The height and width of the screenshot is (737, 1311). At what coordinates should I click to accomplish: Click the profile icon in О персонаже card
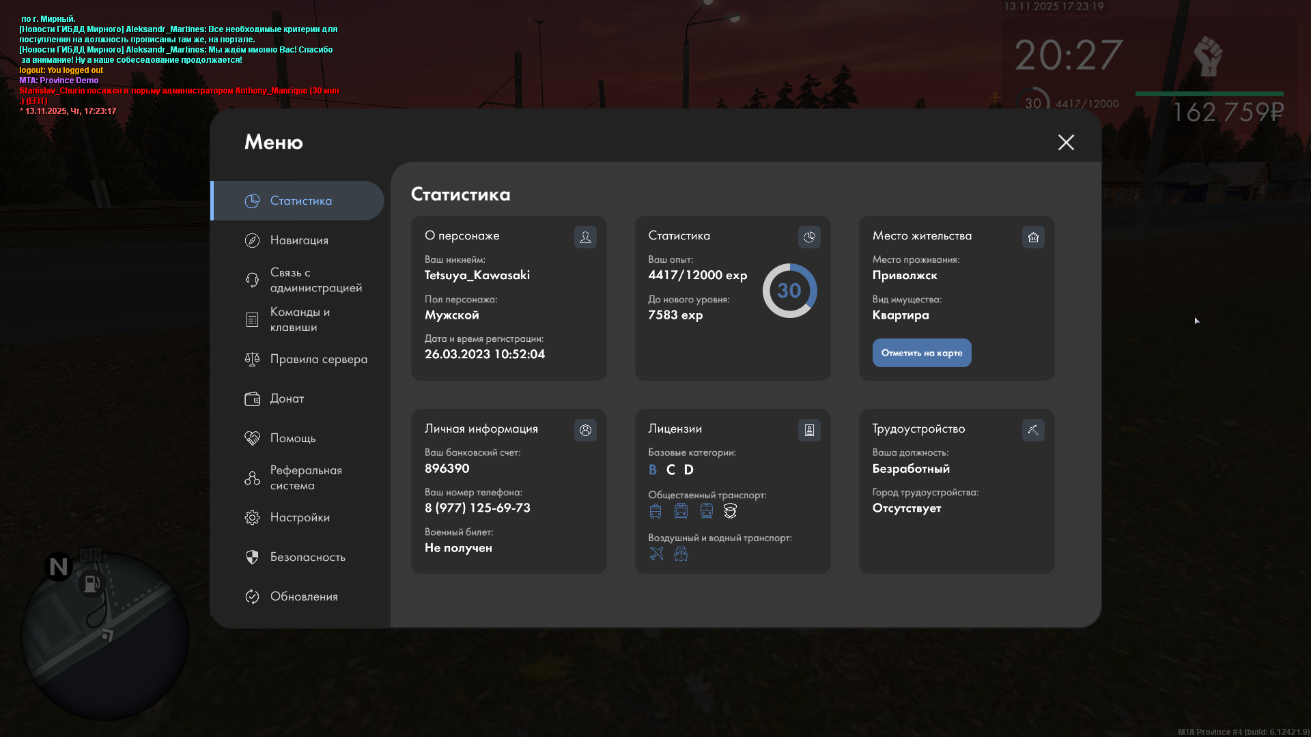(x=585, y=237)
